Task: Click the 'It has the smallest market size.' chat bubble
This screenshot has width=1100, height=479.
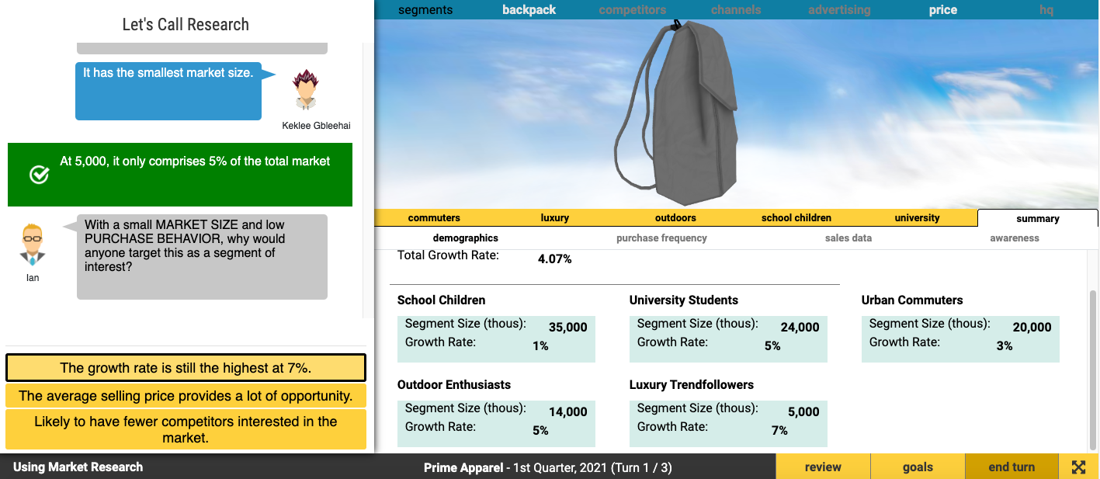Action: click(168, 91)
